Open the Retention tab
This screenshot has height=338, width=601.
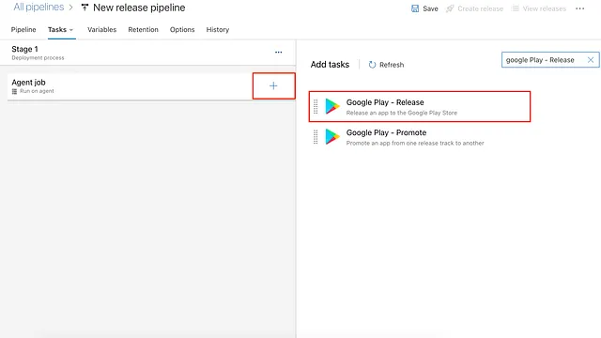pyautogui.click(x=143, y=29)
